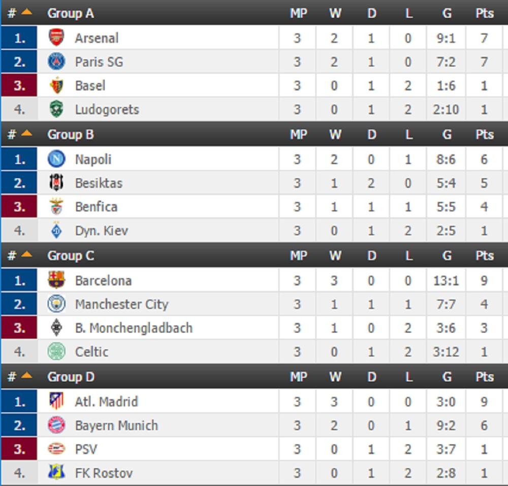Click the Napoli club logo
508x486 pixels.
pyautogui.click(x=56, y=159)
